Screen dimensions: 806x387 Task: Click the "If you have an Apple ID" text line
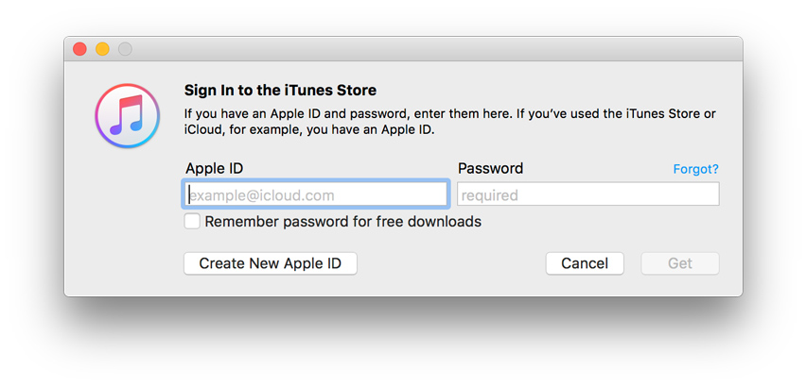pyautogui.click(x=449, y=113)
